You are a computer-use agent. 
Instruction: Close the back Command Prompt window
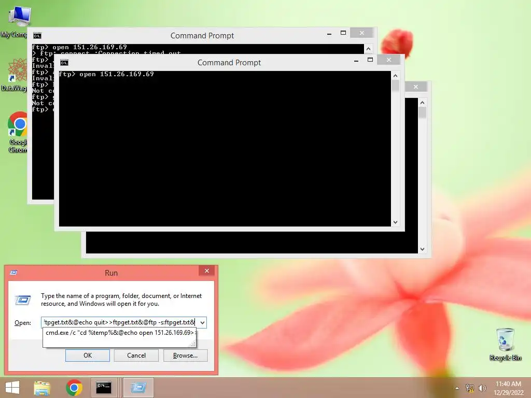tap(361, 33)
